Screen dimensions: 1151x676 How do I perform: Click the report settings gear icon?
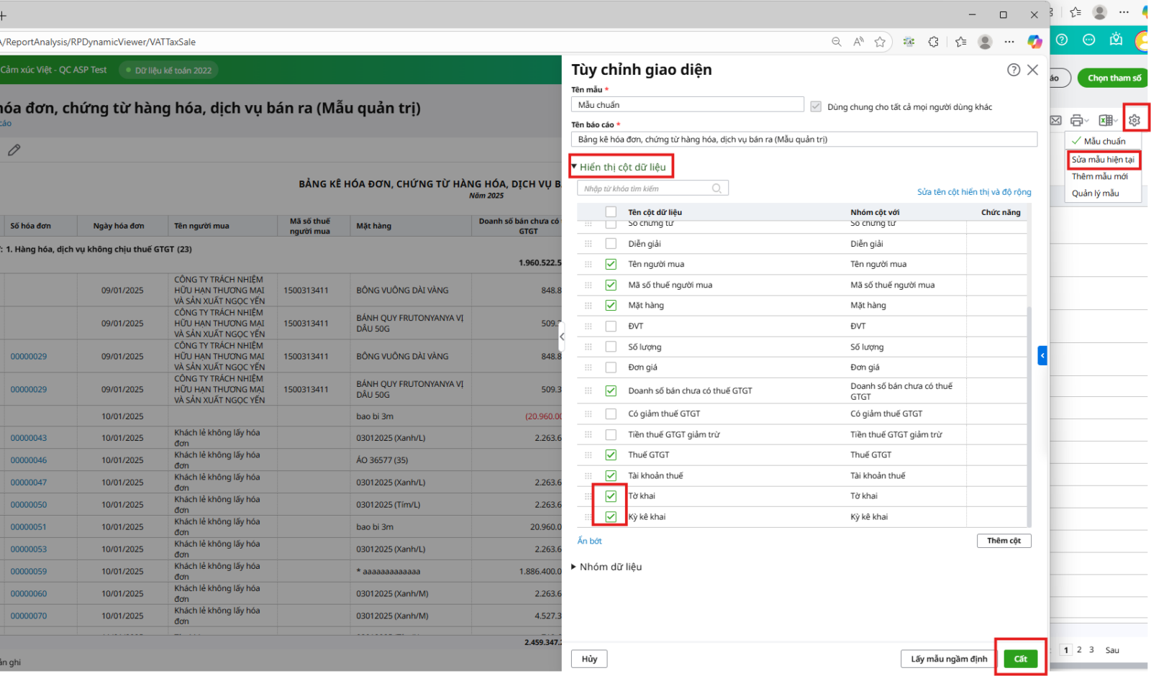coord(1134,120)
